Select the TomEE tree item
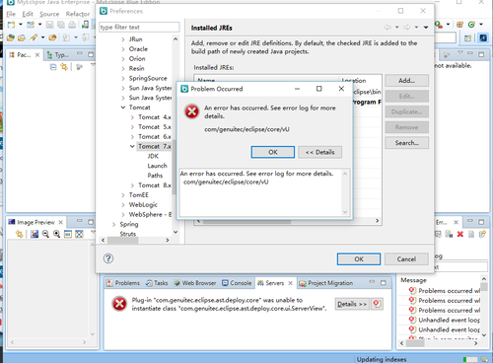The width and height of the screenshot is (493, 363). point(138,195)
